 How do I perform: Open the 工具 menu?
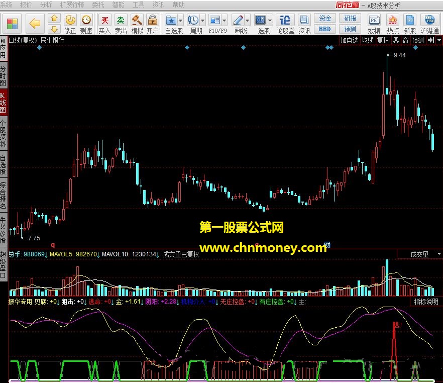point(138,5)
